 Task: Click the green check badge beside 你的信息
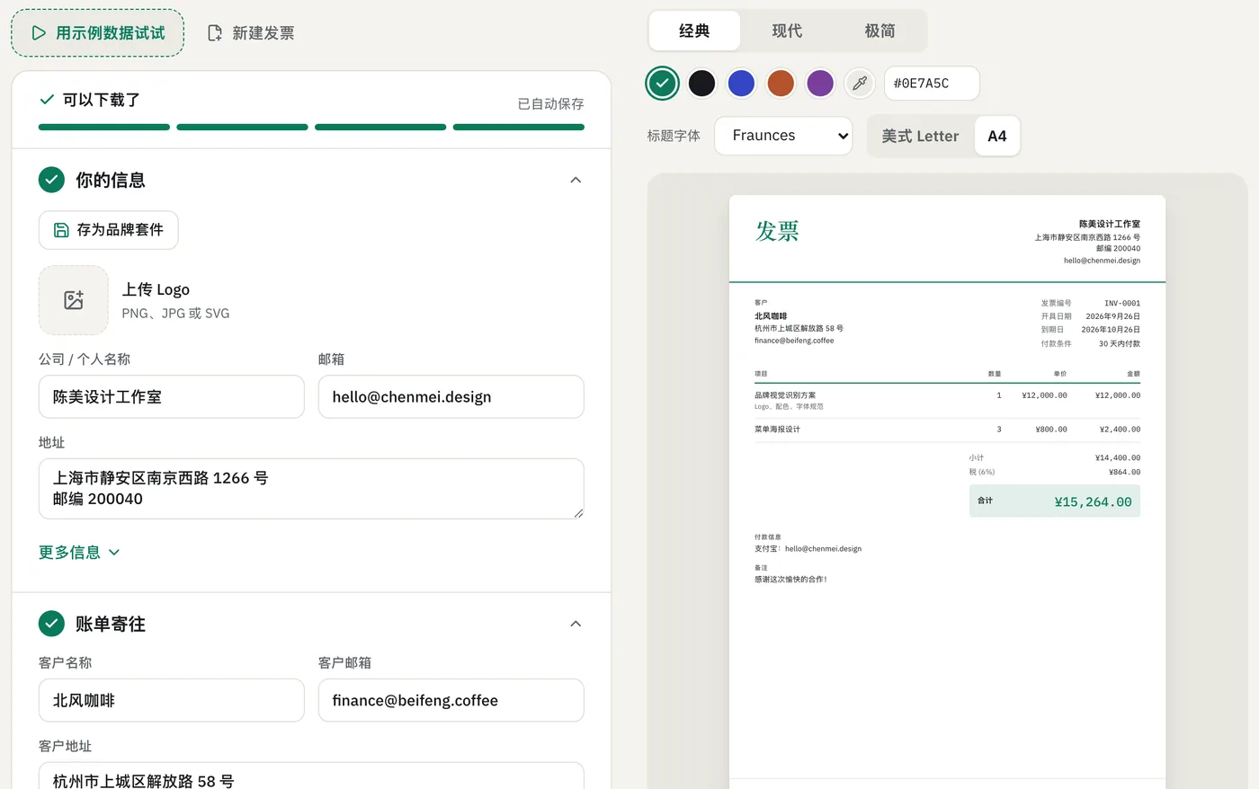[51, 180]
